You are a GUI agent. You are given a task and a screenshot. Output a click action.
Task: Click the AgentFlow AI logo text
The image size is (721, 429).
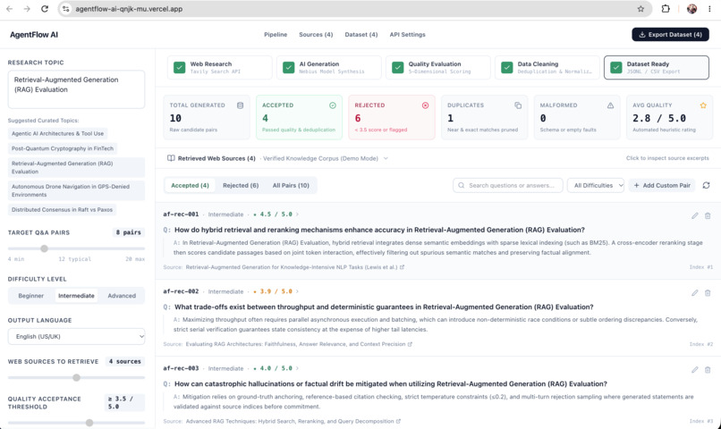click(x=34, y=35)
